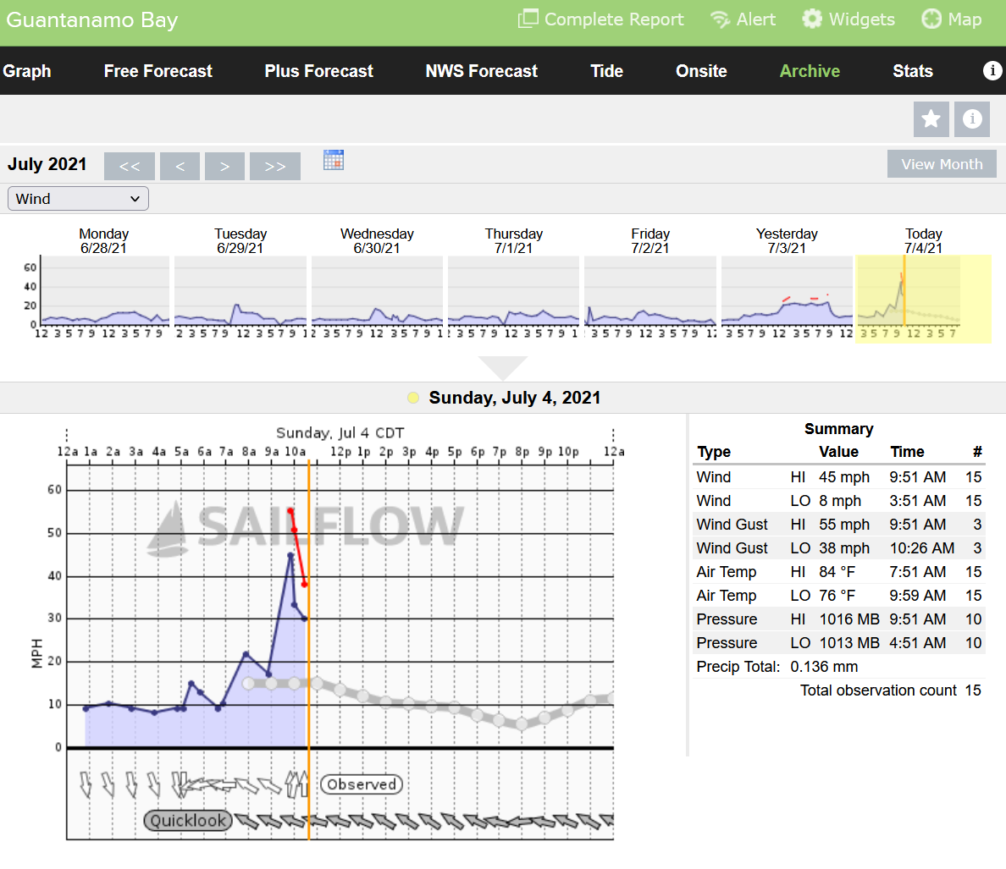Click the July 2021 heading
This screenshot has height=869, width=1006.
47,164
